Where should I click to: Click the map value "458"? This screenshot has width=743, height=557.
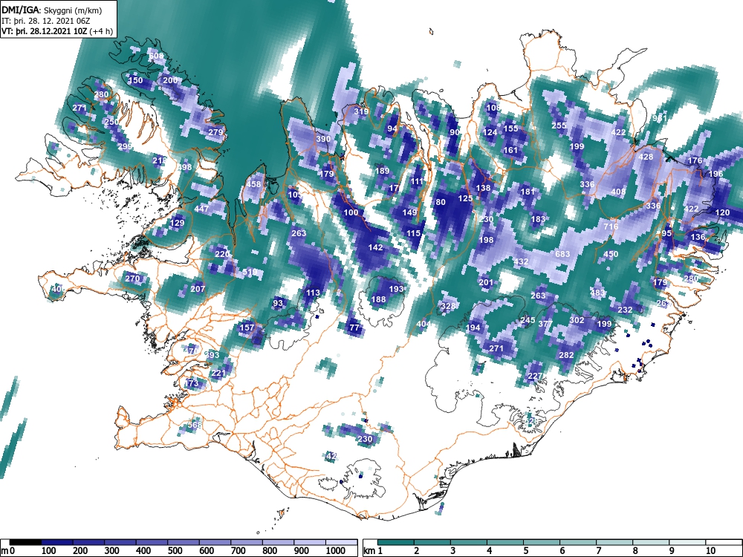(253, 183)
